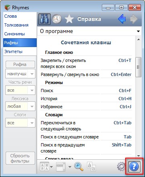Open the 'Слоги' dropdown set to все

click(20, 123)
